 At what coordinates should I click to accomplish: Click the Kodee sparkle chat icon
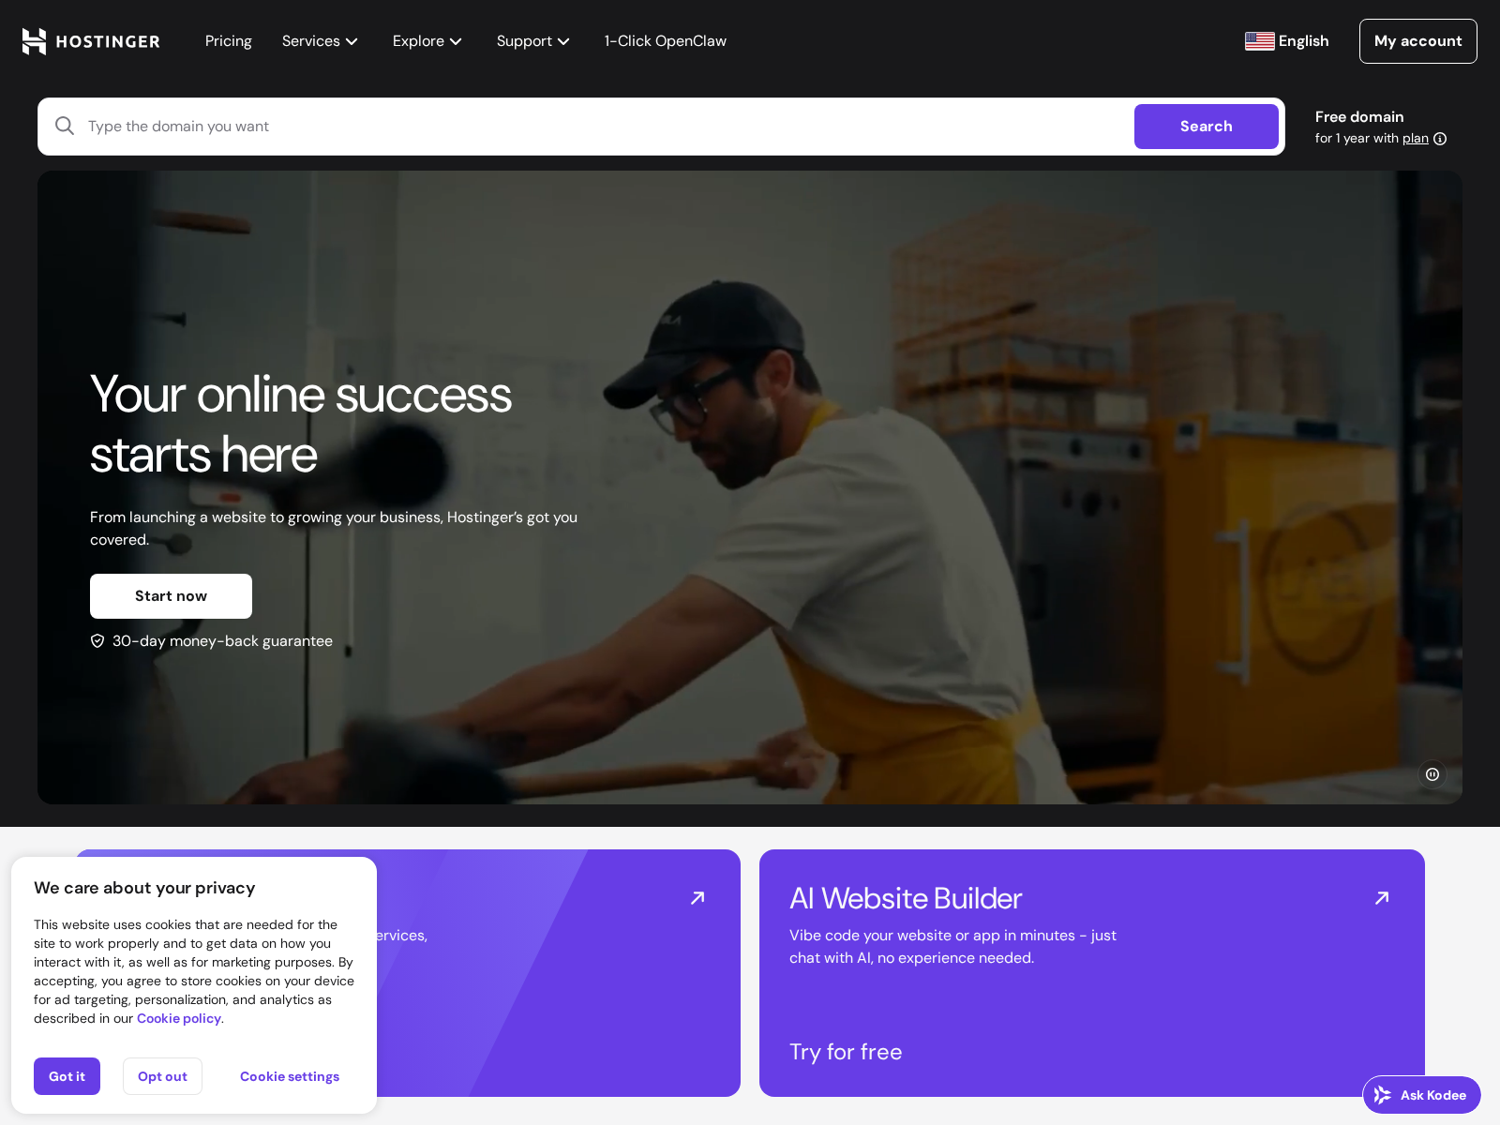click(1383, 1095)
